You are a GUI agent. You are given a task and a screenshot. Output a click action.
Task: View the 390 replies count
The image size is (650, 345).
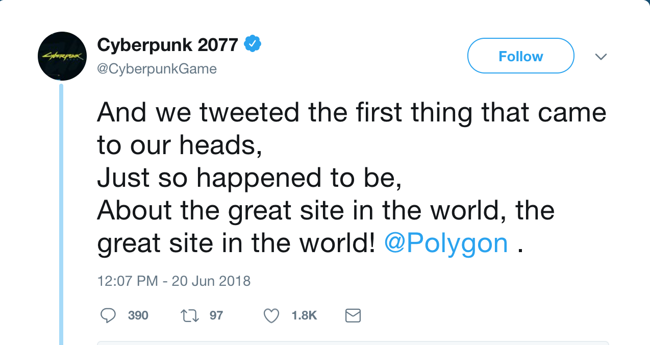pos(138,316)
